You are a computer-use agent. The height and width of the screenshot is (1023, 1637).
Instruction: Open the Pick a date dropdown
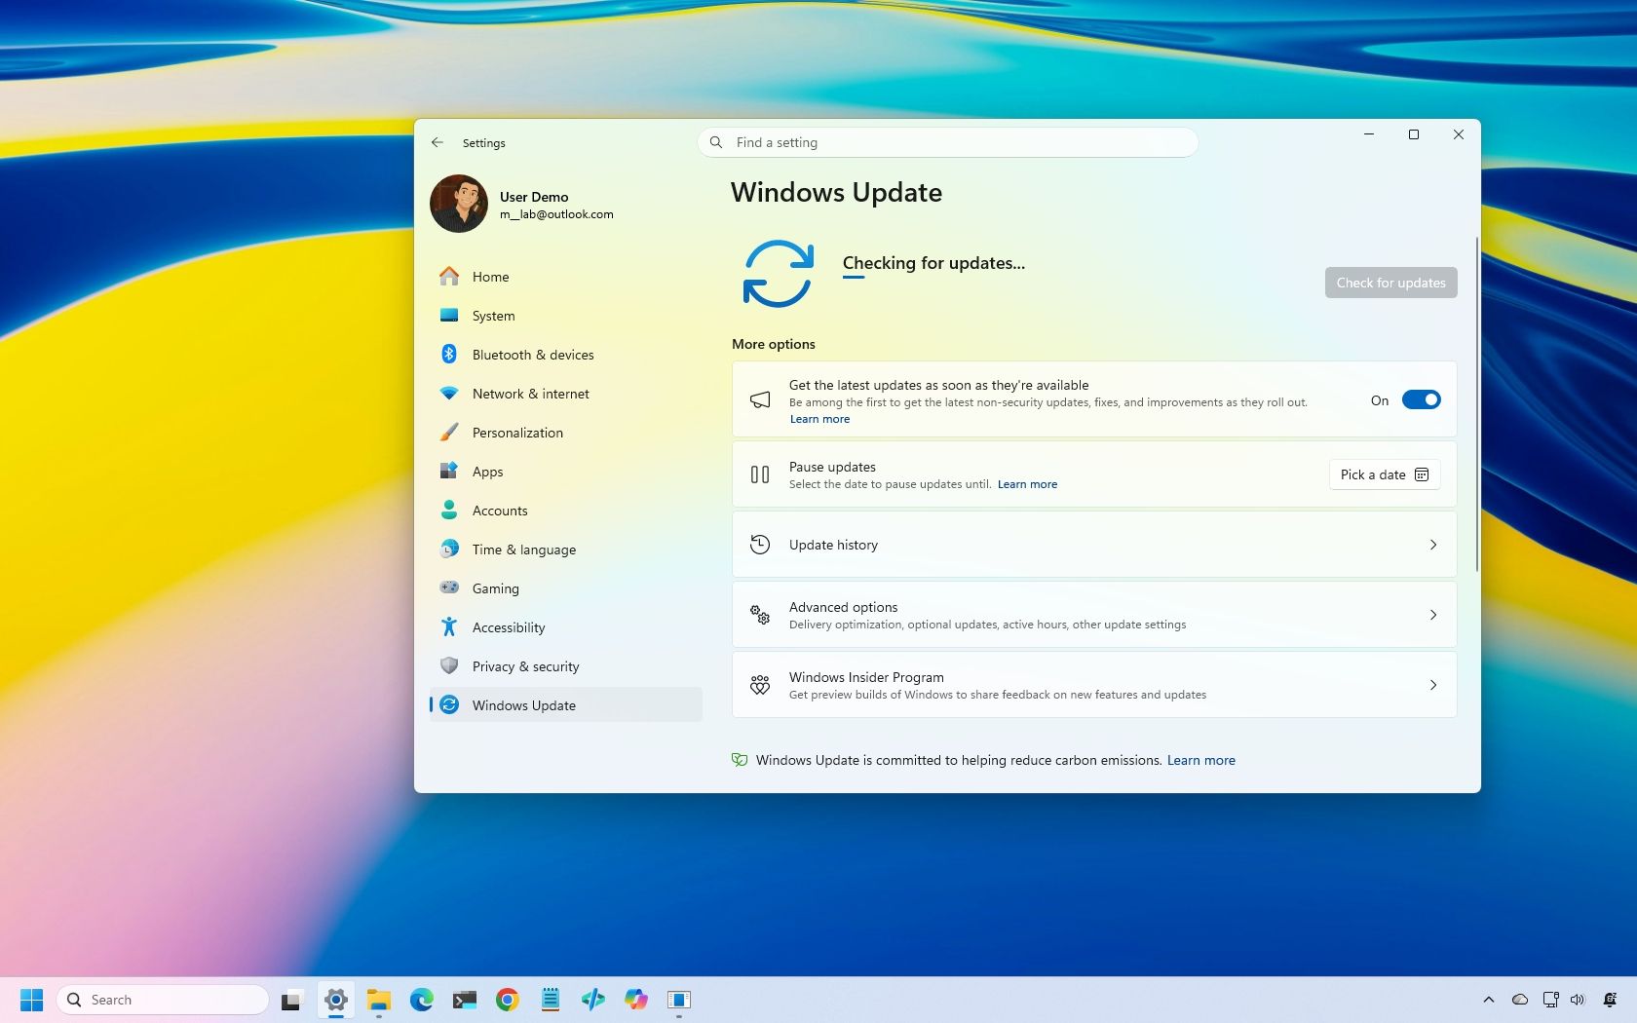click(1385, 474)
